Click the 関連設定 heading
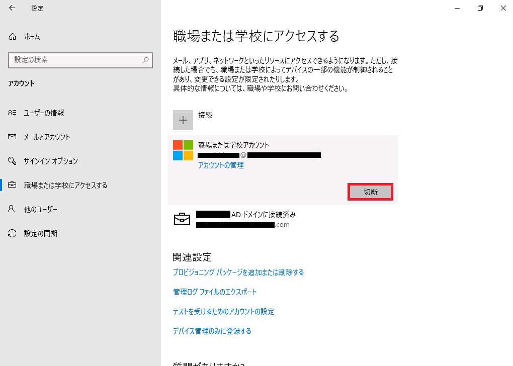513x366 pixels. pos(192,257)
